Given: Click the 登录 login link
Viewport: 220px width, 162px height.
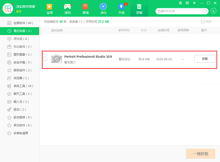Looking at the screenshot, I should click(18, 11).
